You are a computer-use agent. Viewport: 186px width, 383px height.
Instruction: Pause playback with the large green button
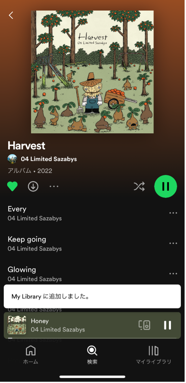[x=166, y=186]
